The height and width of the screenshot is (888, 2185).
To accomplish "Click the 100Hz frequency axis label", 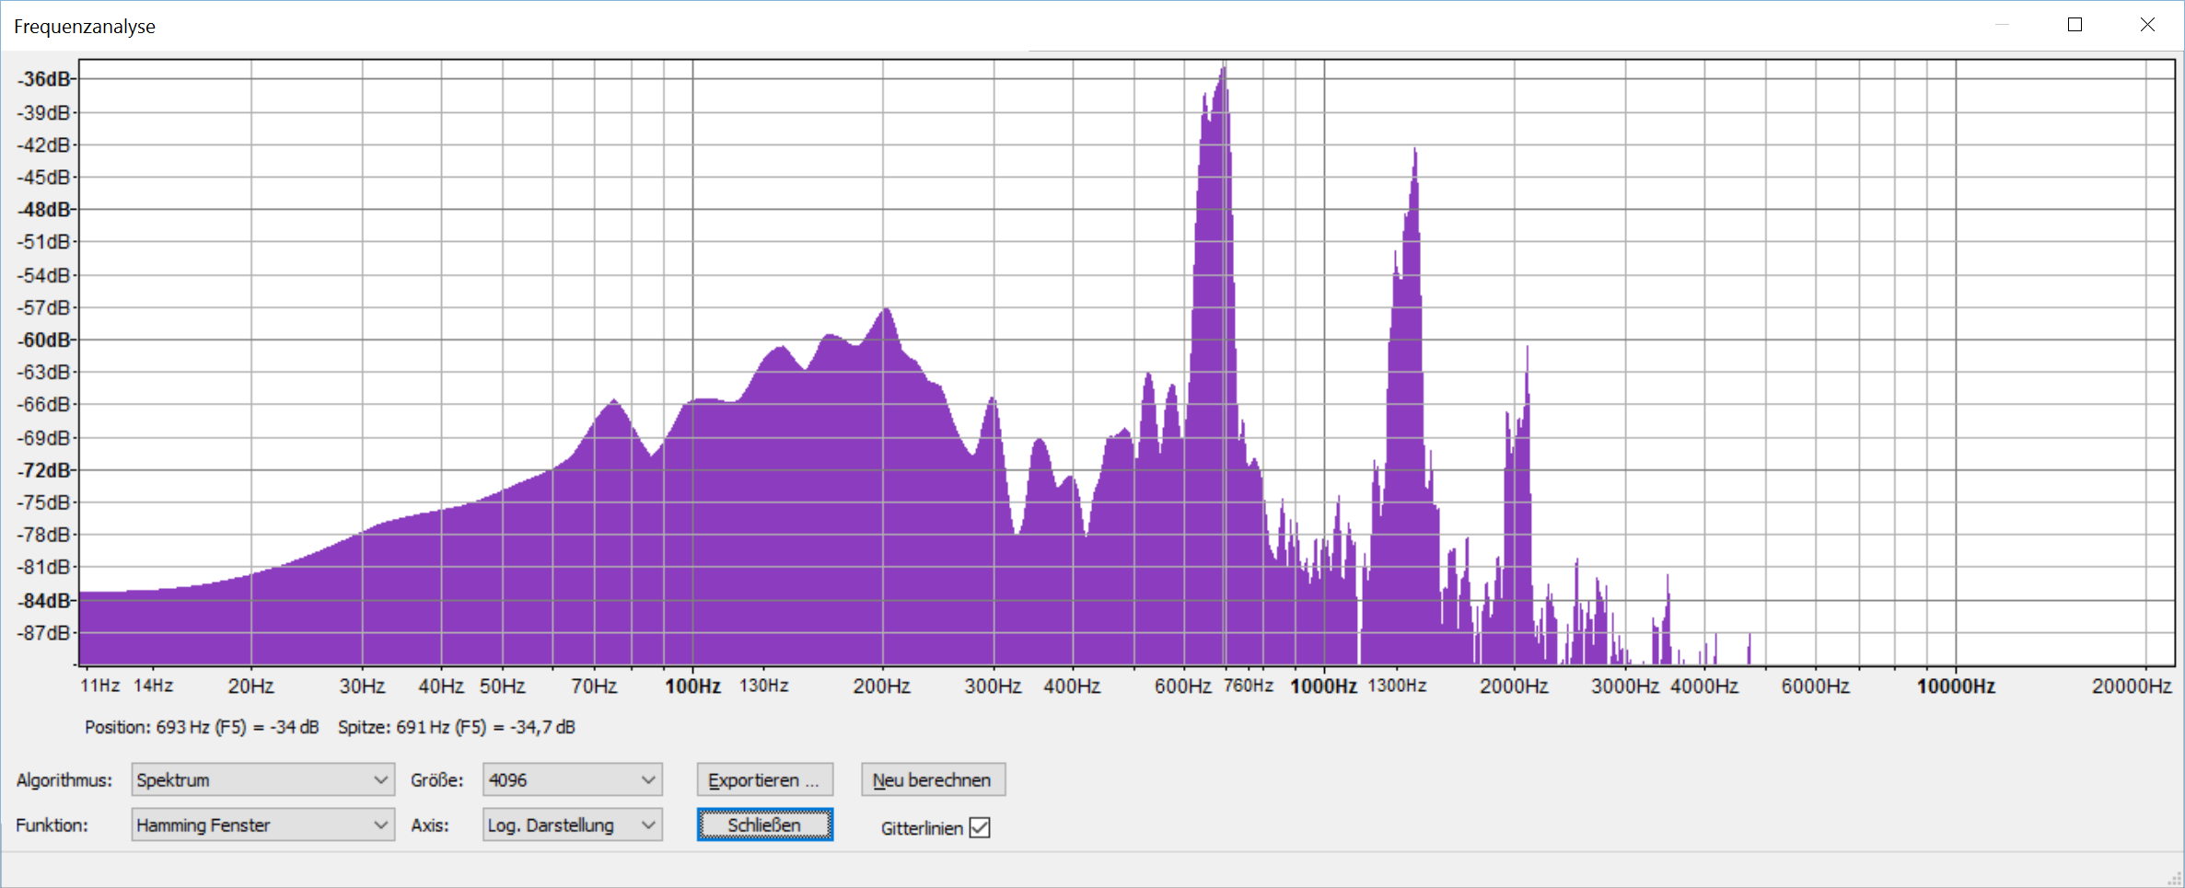I will pos(692,686).
